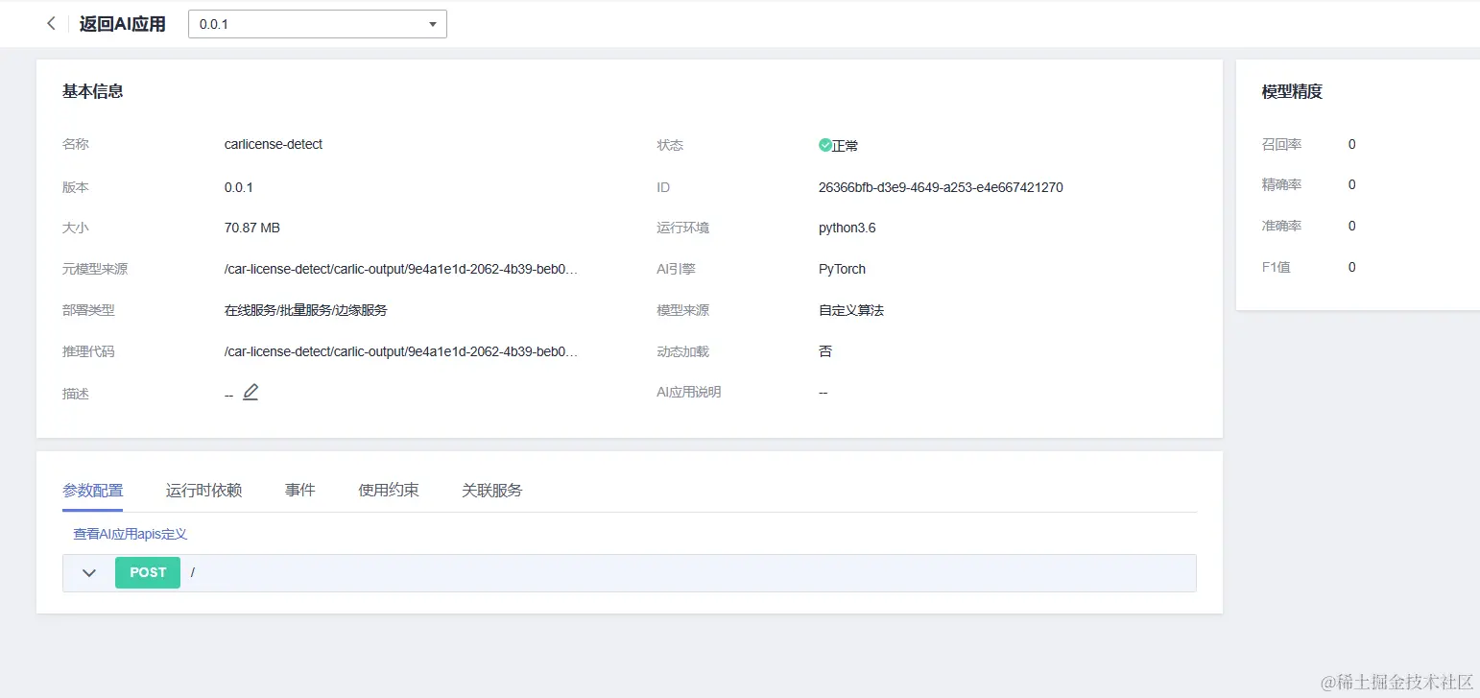This screenshot has width=1480, height=698.
Task: Click the AI engine value PyTorch
Action: [x=842, y=269]
